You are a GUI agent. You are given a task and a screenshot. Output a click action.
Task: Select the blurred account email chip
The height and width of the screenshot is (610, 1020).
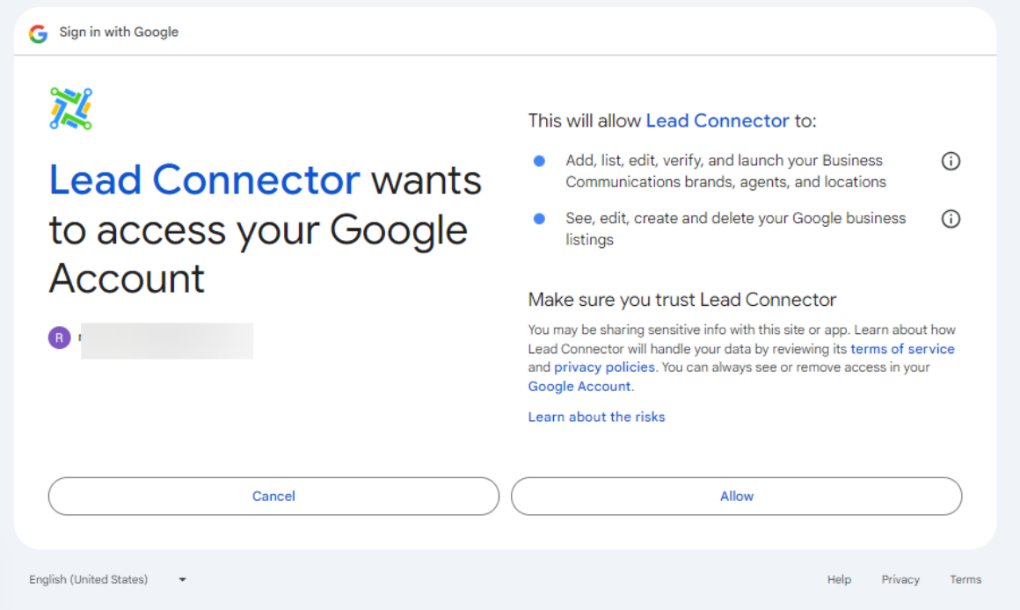coord(166,341)
